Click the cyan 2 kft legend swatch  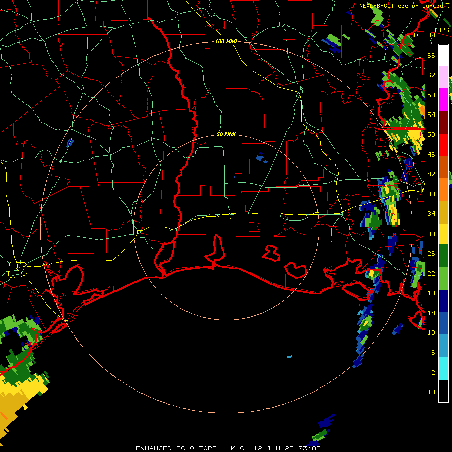(x=443, y=369)
